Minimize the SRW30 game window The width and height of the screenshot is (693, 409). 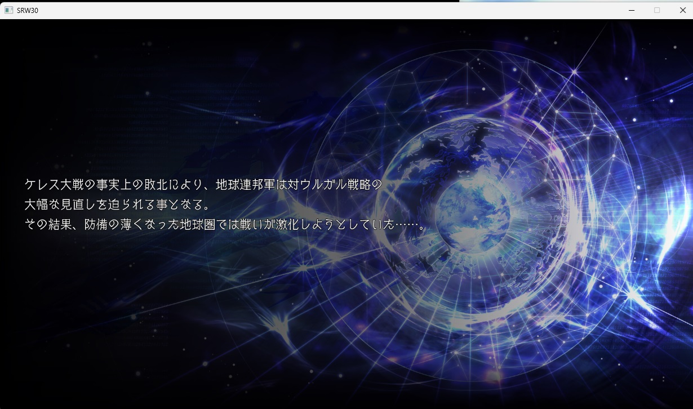click(631, 10)
